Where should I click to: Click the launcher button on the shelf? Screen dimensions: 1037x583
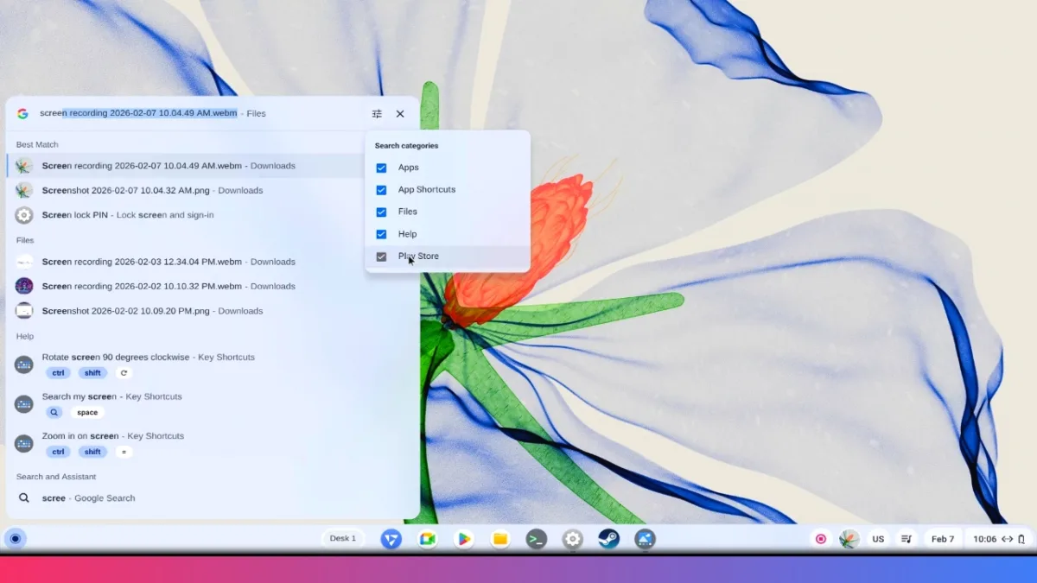coord(15,539)
